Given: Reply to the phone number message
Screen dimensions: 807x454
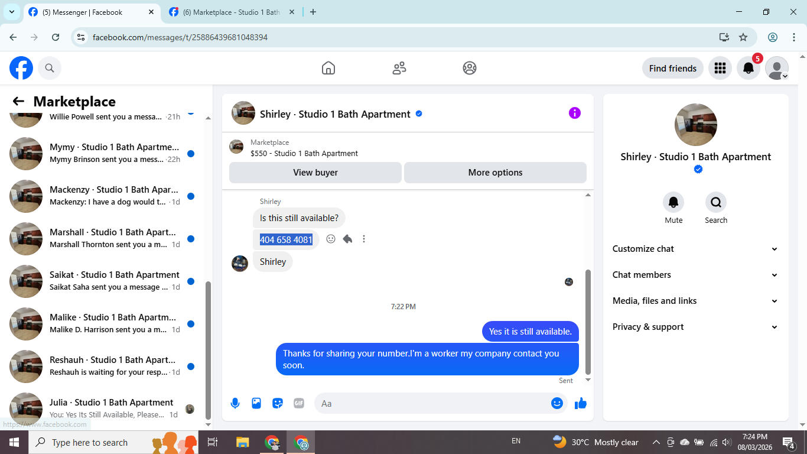Looking at the screenshot, I should (x=347, y=239).
